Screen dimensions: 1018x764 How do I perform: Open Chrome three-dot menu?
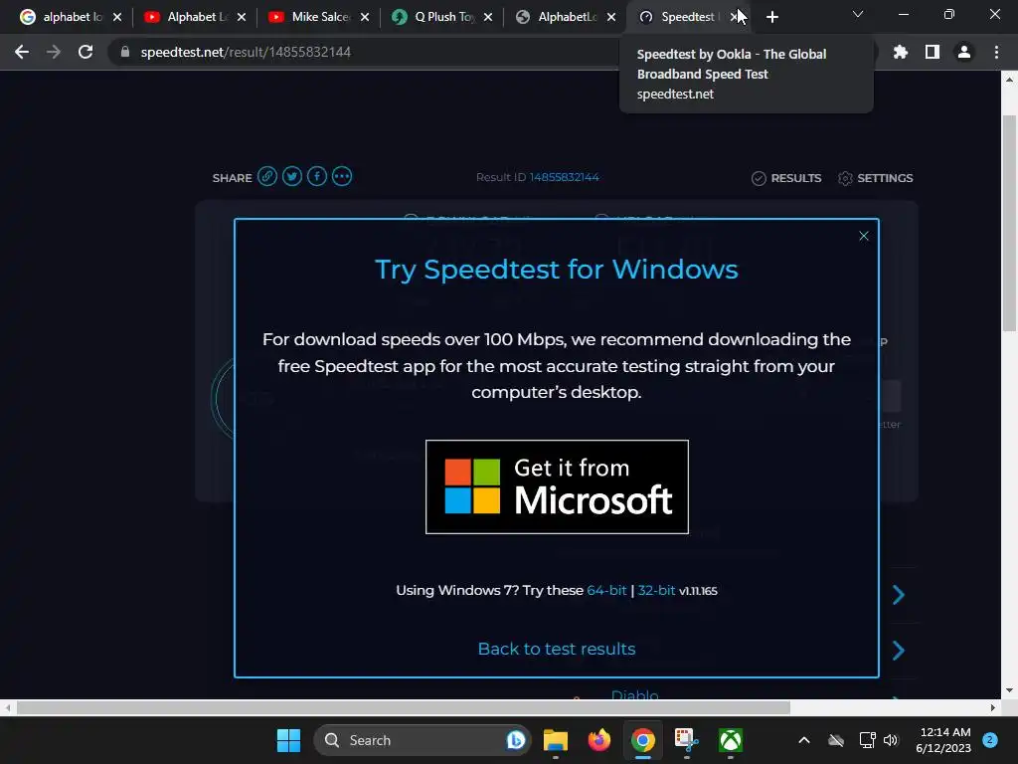(x=996, y=52)
